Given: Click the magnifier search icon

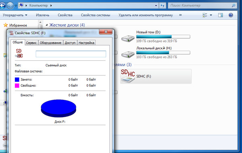Looking at the screenshot, I should 234,6.
